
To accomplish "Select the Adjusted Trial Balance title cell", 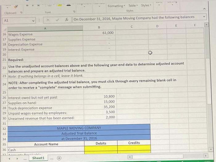I will [x=79, y=133].
